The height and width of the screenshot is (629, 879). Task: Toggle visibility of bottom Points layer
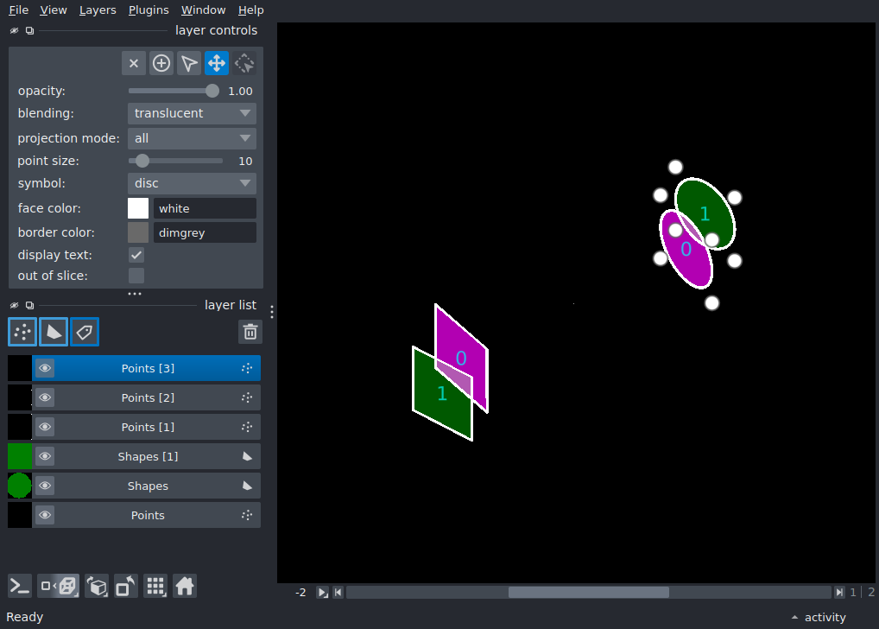45,515
